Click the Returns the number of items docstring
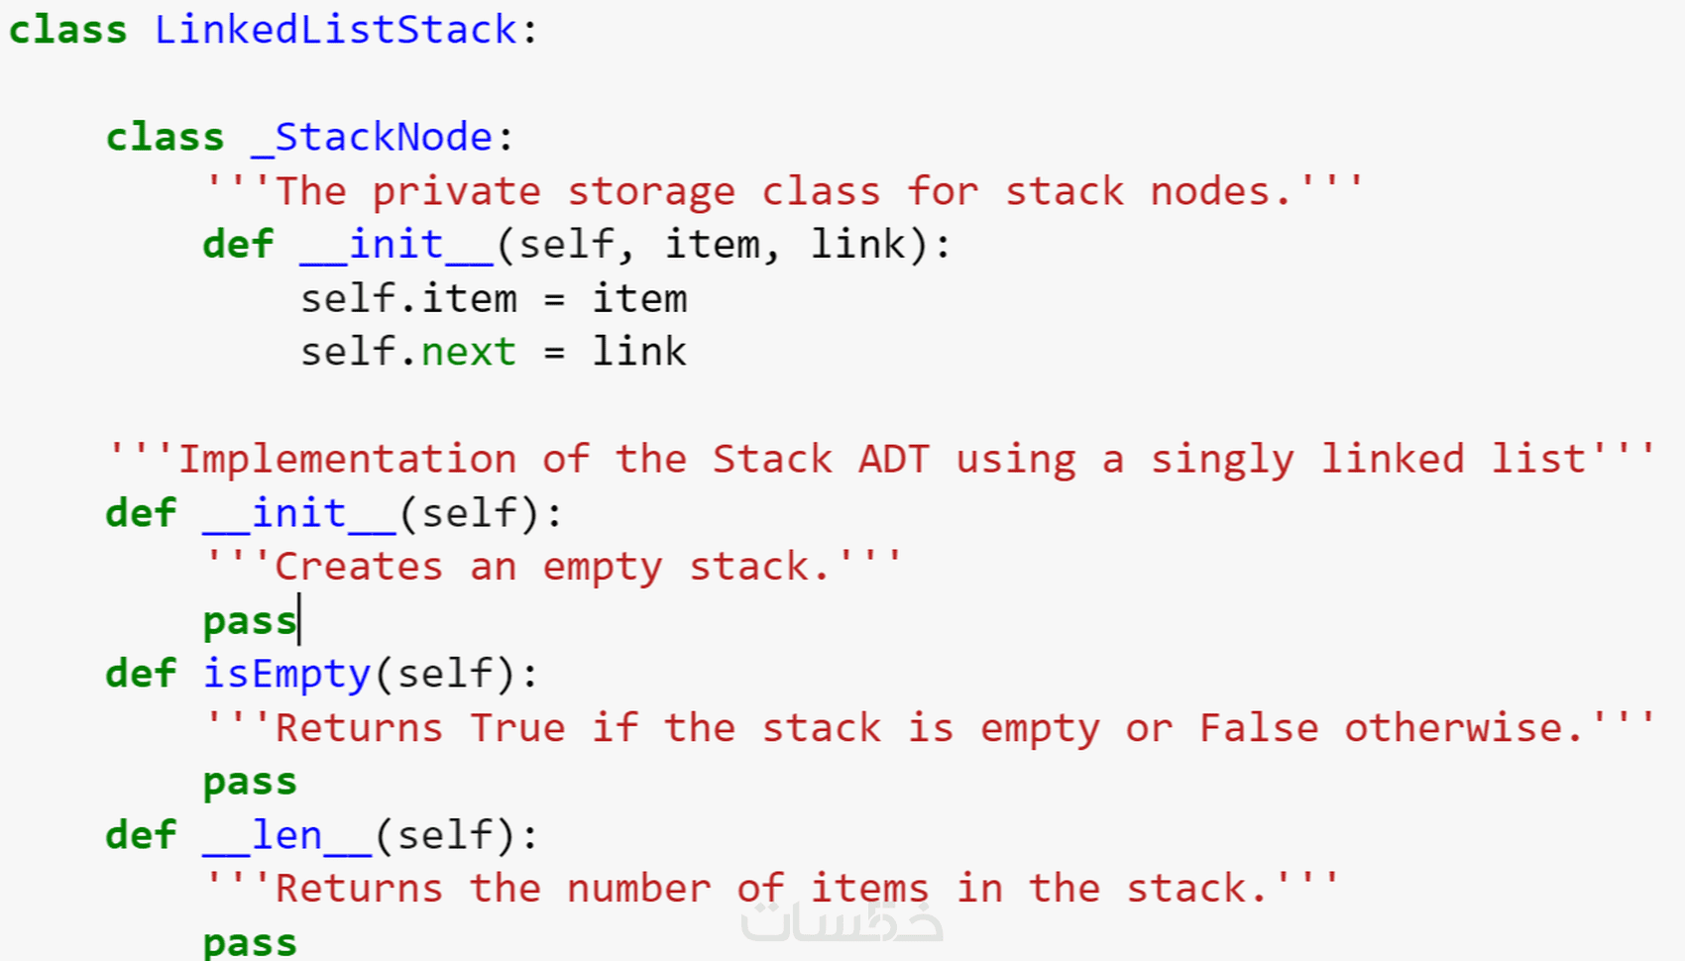Viewport: 1685px width, 961px height. (770, 889)
